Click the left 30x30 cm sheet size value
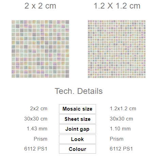The width and height of the screenshot is (156, 156). (x=36, y=119)
